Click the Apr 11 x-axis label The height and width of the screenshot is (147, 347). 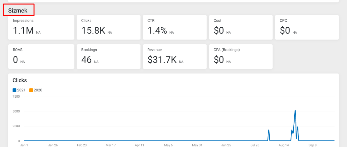point(140,145)
